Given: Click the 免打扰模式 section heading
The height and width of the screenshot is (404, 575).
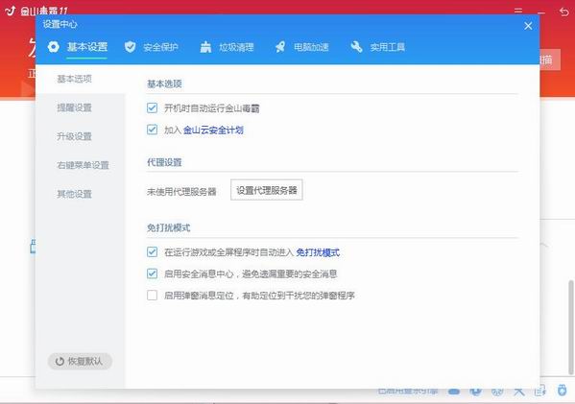Looking at the screenshot, I should 168,227.
